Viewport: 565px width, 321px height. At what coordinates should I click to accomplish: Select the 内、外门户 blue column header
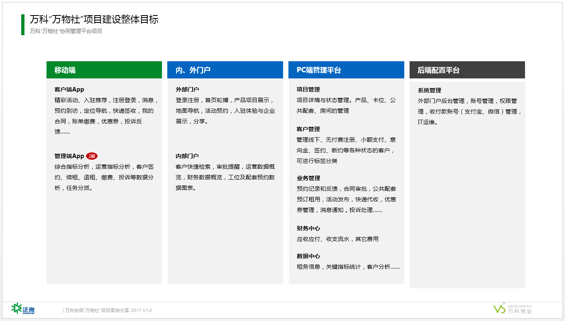pos(225,70)
